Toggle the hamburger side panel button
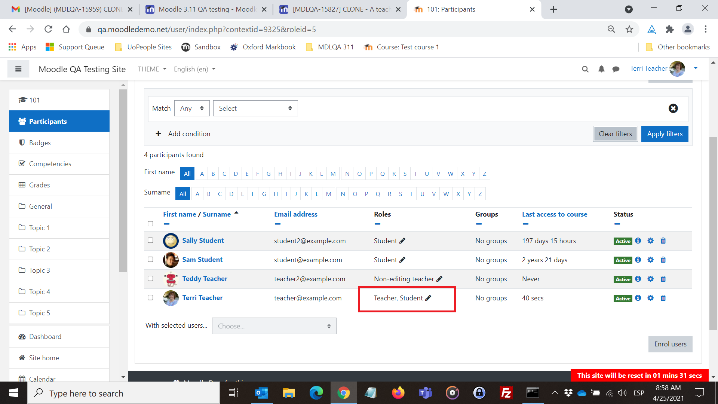Viewport: 718px width, 404px height. coord(18,69)
